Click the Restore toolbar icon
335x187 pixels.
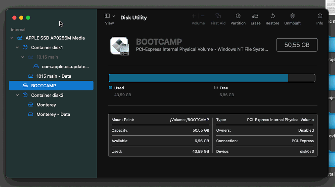(272, 16)
